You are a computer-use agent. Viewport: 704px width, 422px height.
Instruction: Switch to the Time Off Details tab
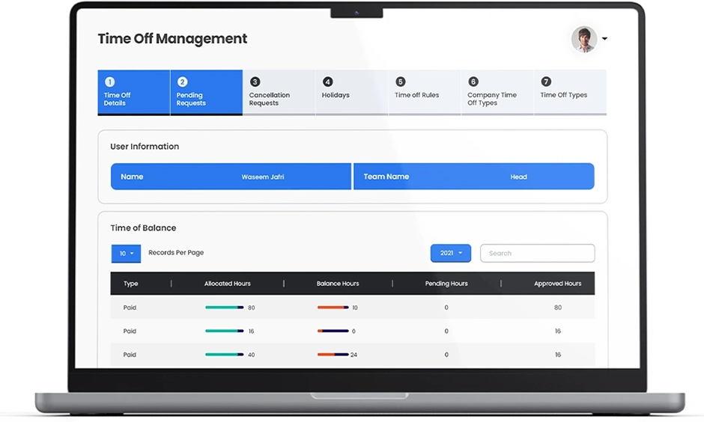click(x=134, y=92)
